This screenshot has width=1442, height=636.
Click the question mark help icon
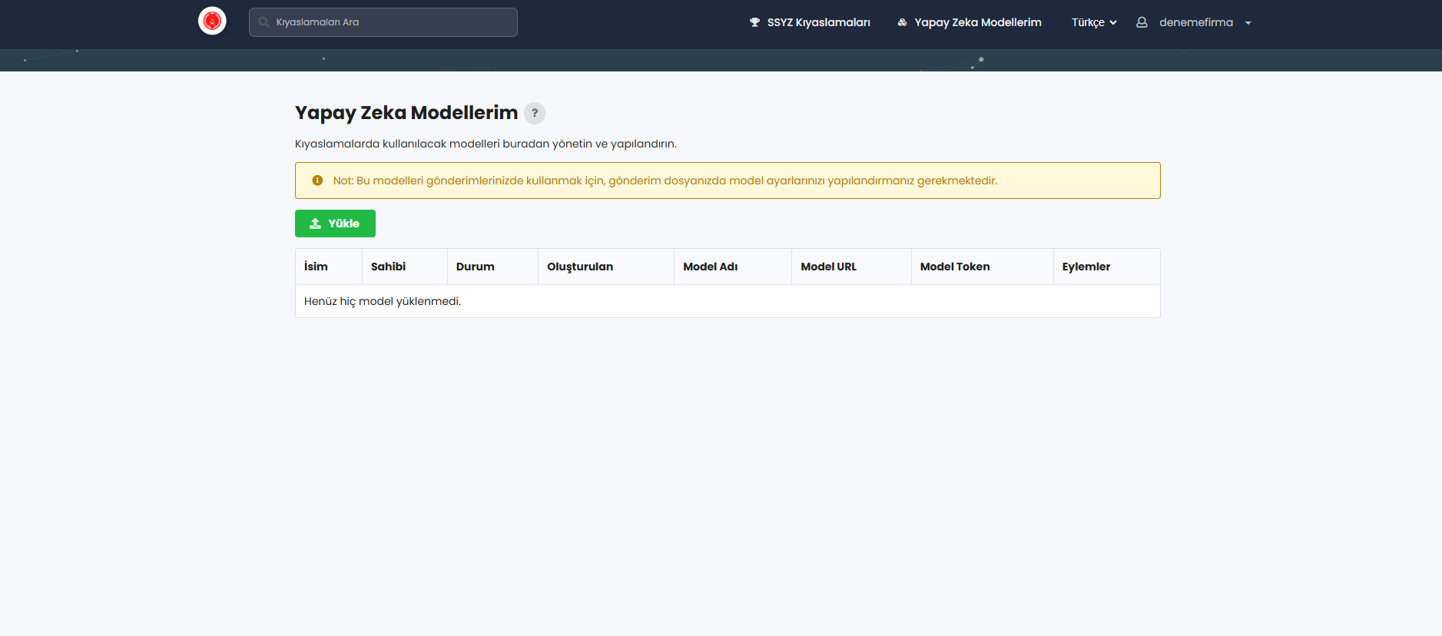tap(535, 113)
